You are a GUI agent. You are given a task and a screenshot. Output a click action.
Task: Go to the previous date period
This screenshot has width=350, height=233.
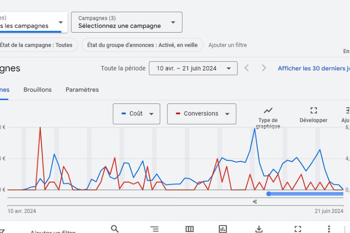(247, 68)
